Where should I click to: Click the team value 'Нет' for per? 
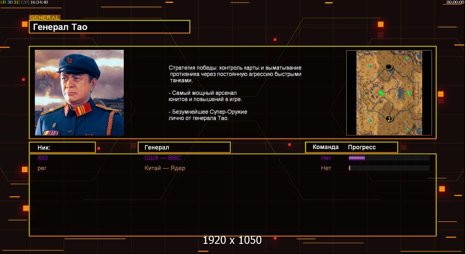pos(326,168)
